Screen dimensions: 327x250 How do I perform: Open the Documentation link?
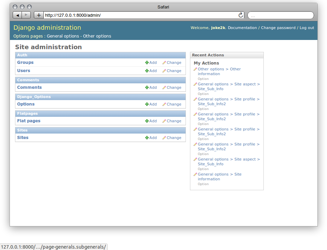coord(242,28)
